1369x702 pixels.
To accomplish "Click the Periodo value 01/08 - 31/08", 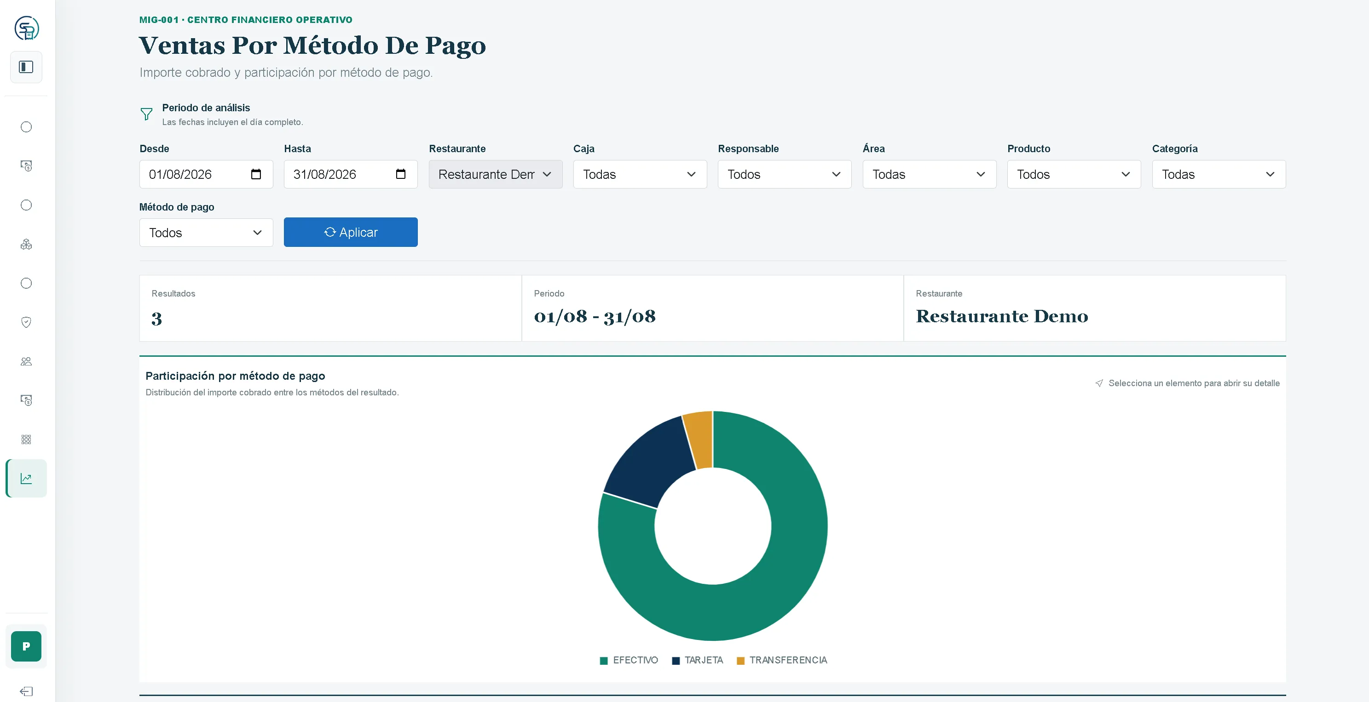I will [x=595, y=316].
